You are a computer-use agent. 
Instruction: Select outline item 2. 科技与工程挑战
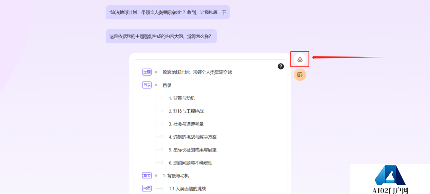coord(186,111)
